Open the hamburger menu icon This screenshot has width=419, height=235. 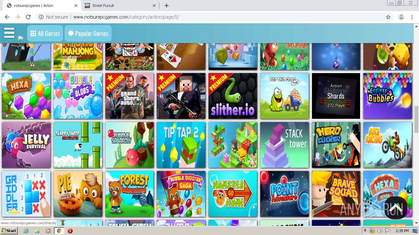click(9, 33)
